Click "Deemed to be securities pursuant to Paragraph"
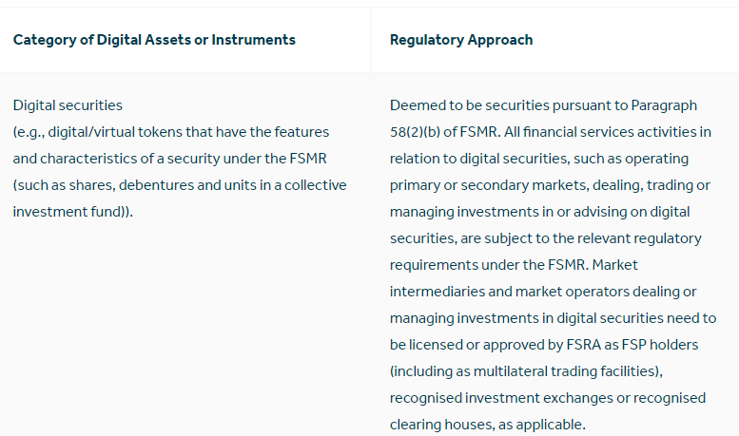This screenshot has width=739, height=436. click(543, 105)
